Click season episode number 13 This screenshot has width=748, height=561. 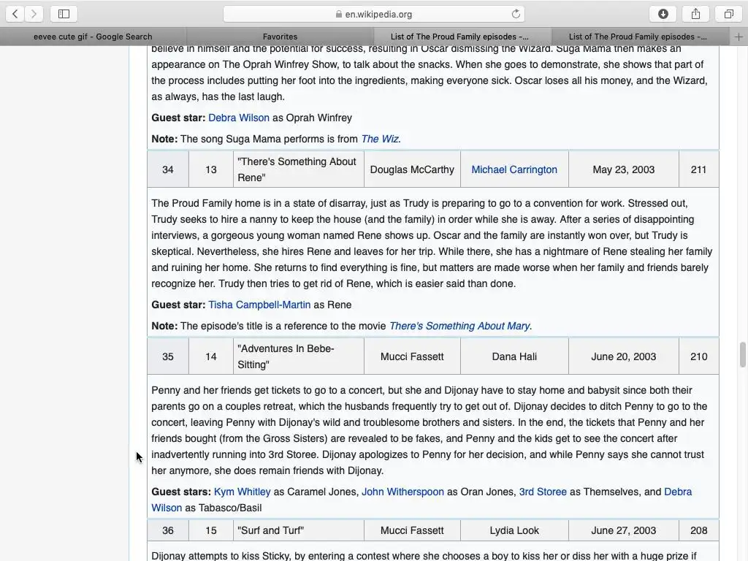click(211, 169)
